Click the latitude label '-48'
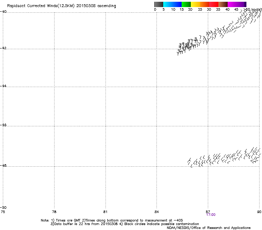Viewport: 262px width, 230px height. click(x=3, y=165)
